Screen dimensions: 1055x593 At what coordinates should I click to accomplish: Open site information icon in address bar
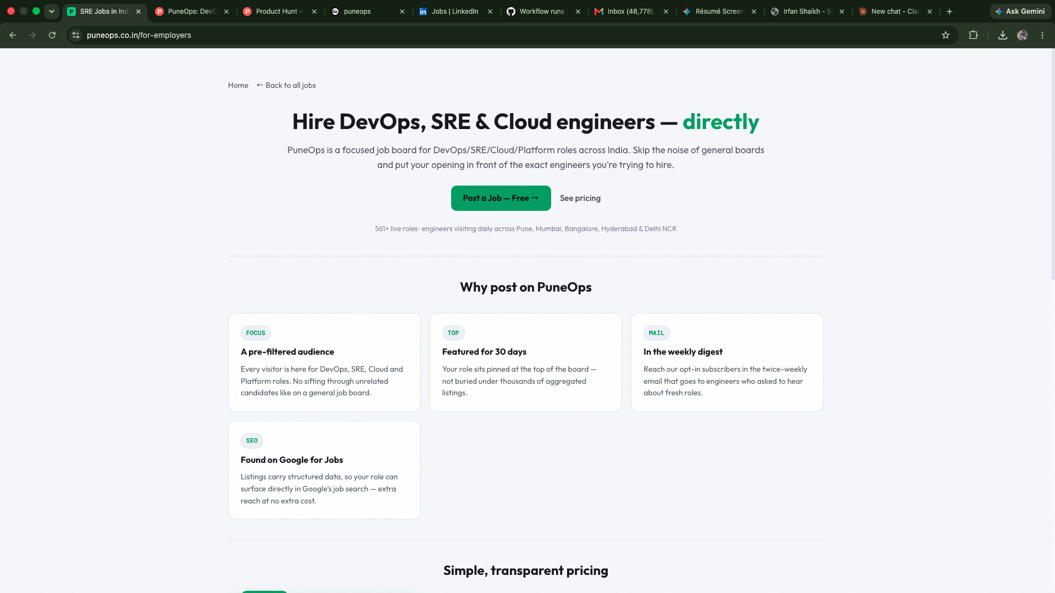tap(76, 35)
